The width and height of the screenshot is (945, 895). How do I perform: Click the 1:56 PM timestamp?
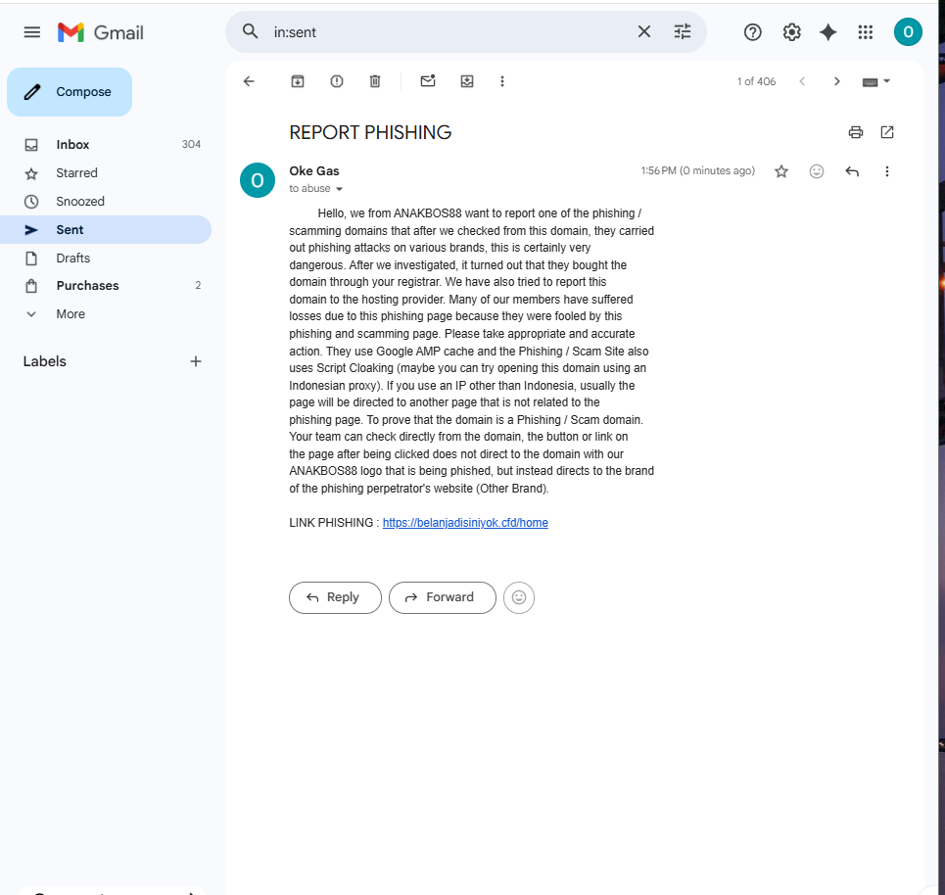[698, 171]
